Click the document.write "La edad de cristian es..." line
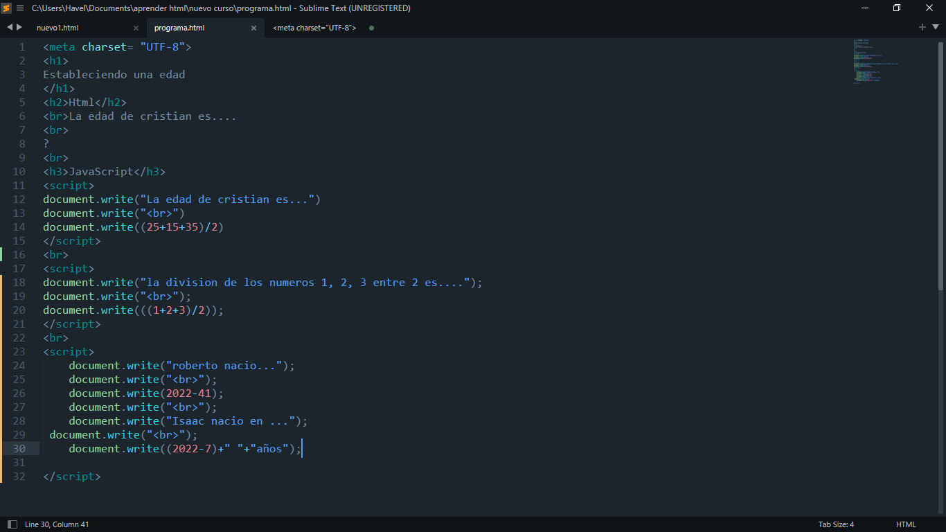The height and width of the screenshot is (532, 946). coord(182,199)
